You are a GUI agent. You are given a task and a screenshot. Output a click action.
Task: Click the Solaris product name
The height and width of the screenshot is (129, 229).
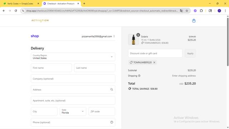click(x=145, y=37)
